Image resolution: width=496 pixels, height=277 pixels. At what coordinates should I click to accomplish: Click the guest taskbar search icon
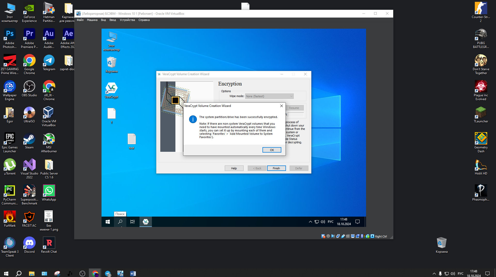[x=120, y=222]
